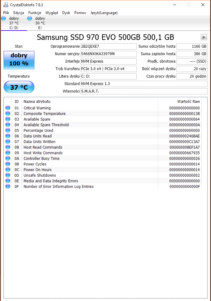Click raw value 000000000C13A7
Screen dimensions: 211x301
click(185, 142)
